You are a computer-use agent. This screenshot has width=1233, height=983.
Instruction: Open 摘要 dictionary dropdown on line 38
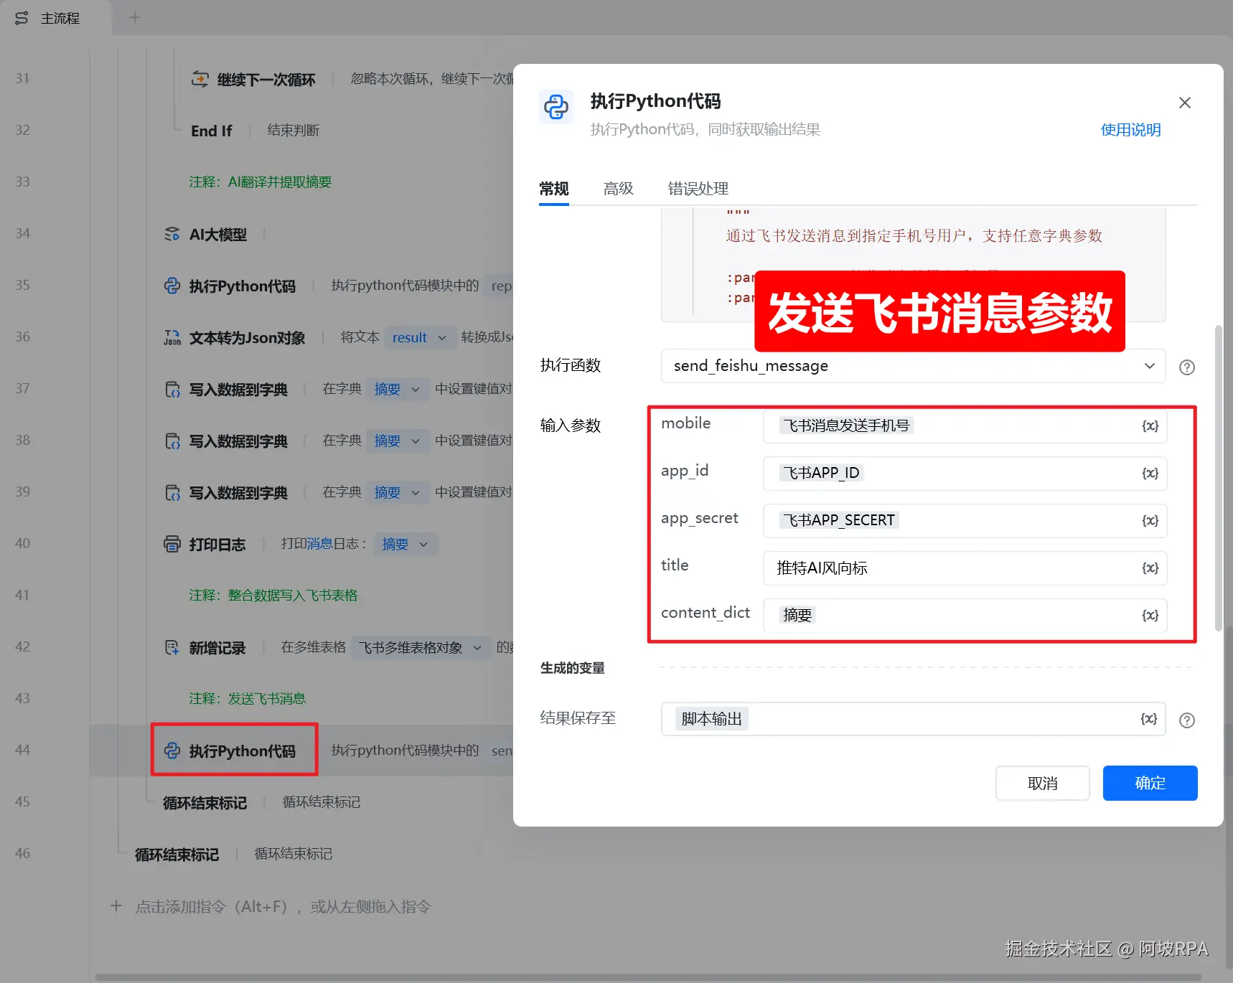[x=398, y=441]
